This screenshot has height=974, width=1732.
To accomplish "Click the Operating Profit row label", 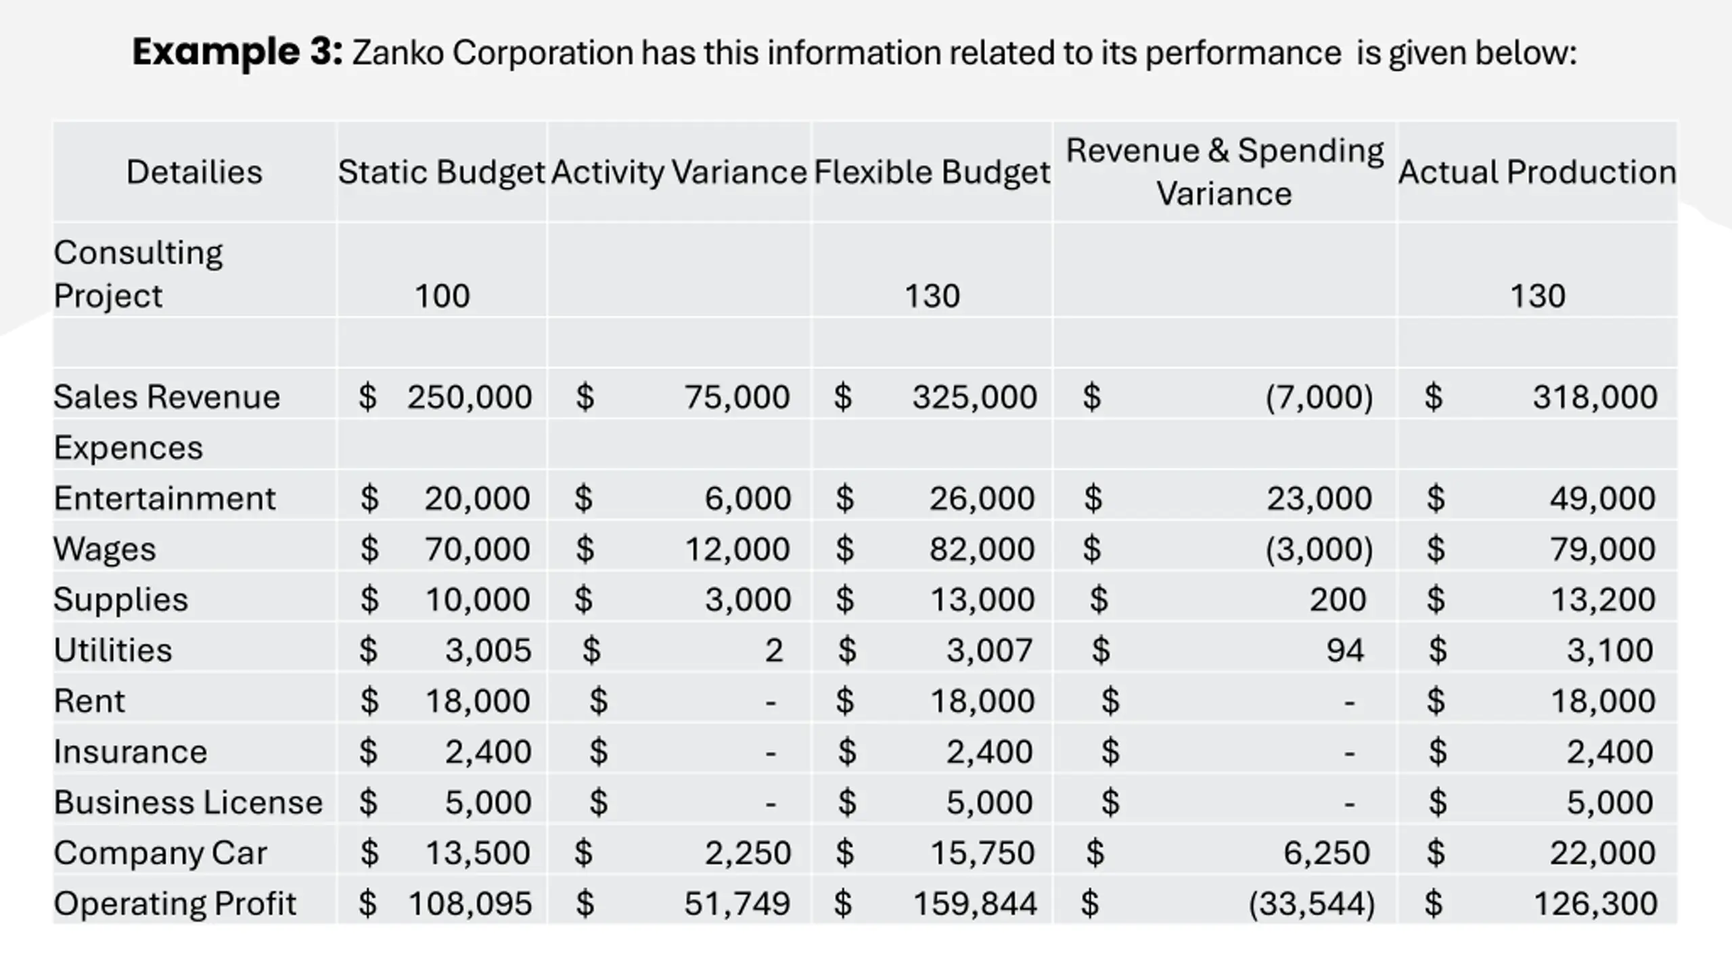I will [x=175, y=904].
